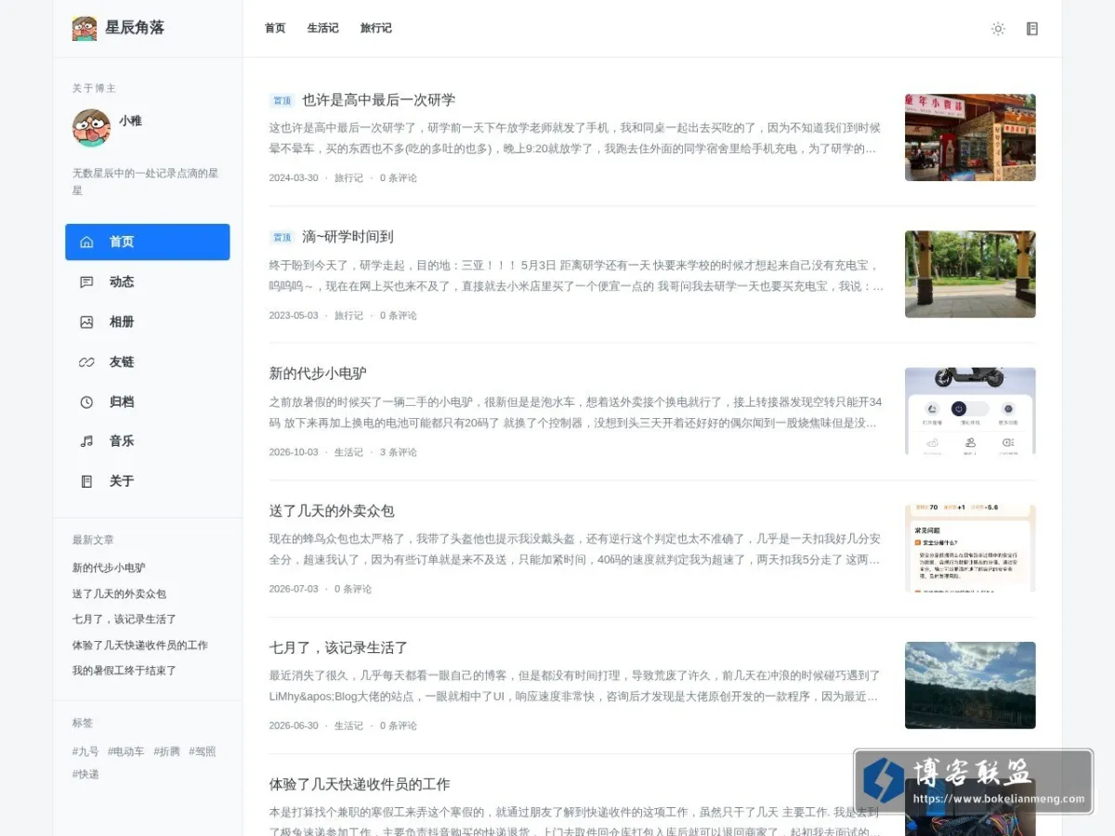Click the #折腾 tag
This screenshot has height=836, width=1115.
(167, 751)
